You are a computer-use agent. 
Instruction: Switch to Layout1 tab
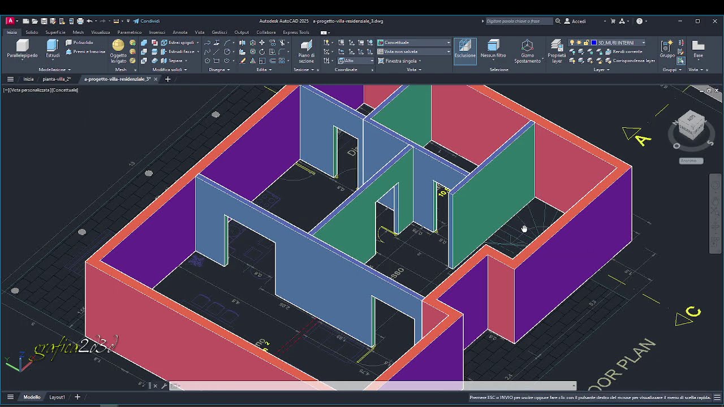coord(57,397)
